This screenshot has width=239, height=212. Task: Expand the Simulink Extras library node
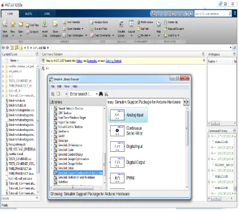click(x=52, y=168)
